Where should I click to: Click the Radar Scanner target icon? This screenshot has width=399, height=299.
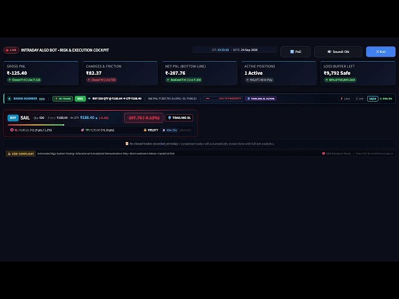click(9, 98)
